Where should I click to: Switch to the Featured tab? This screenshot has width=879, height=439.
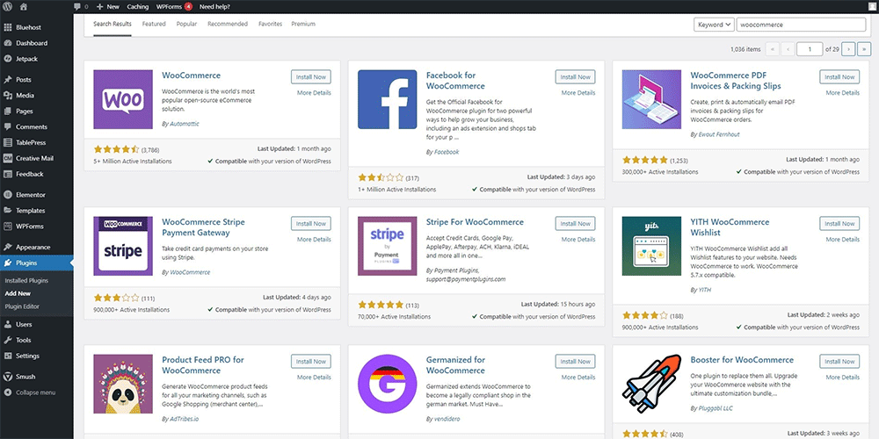[154, 24]
